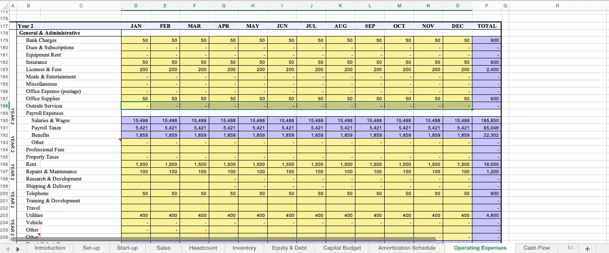Select column P header
Image resolution: width=609 pixels, height=253 pixels.
coord(486,5)
